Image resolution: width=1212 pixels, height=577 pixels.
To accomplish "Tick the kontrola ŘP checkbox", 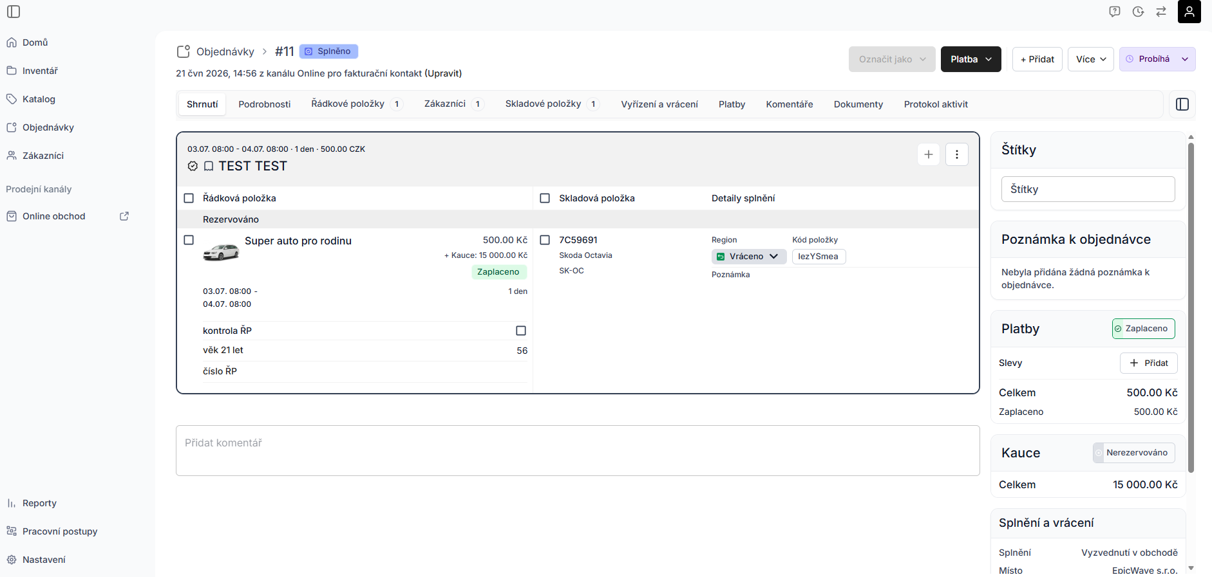I will click(521, 331).
